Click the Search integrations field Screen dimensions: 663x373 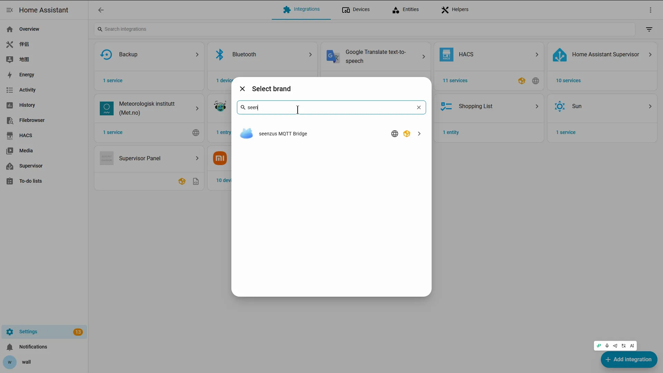[x=364, y=29]
